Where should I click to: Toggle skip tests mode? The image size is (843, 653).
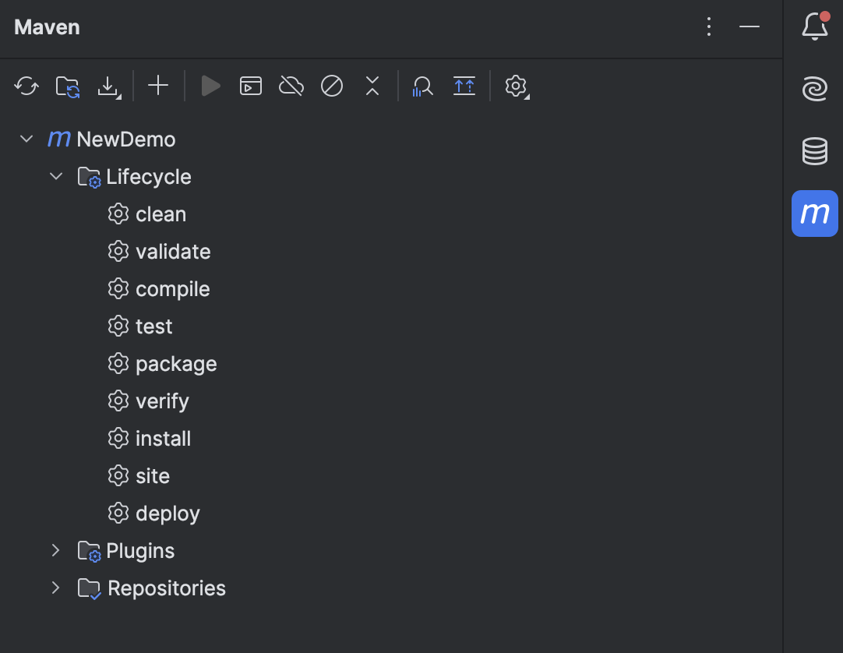point(331,86)
